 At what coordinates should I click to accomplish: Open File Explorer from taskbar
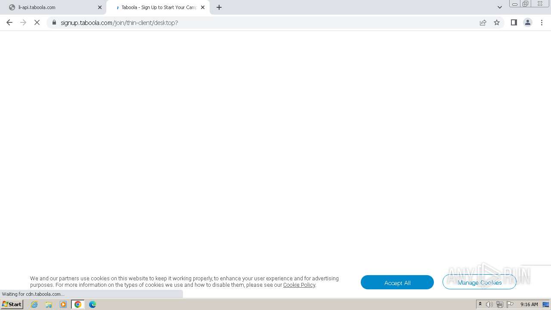pyautogui.click(x=49, y=304)
